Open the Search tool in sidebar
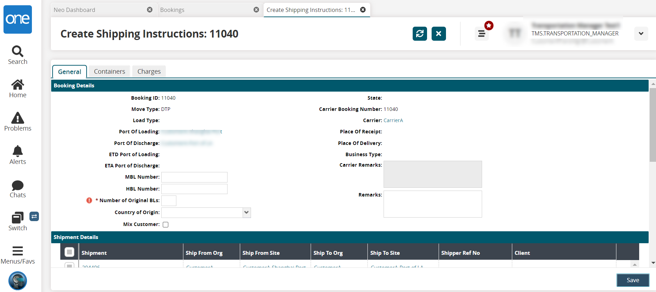The width and height of the screenshot is (656, 292). click(x=18, y=55)
